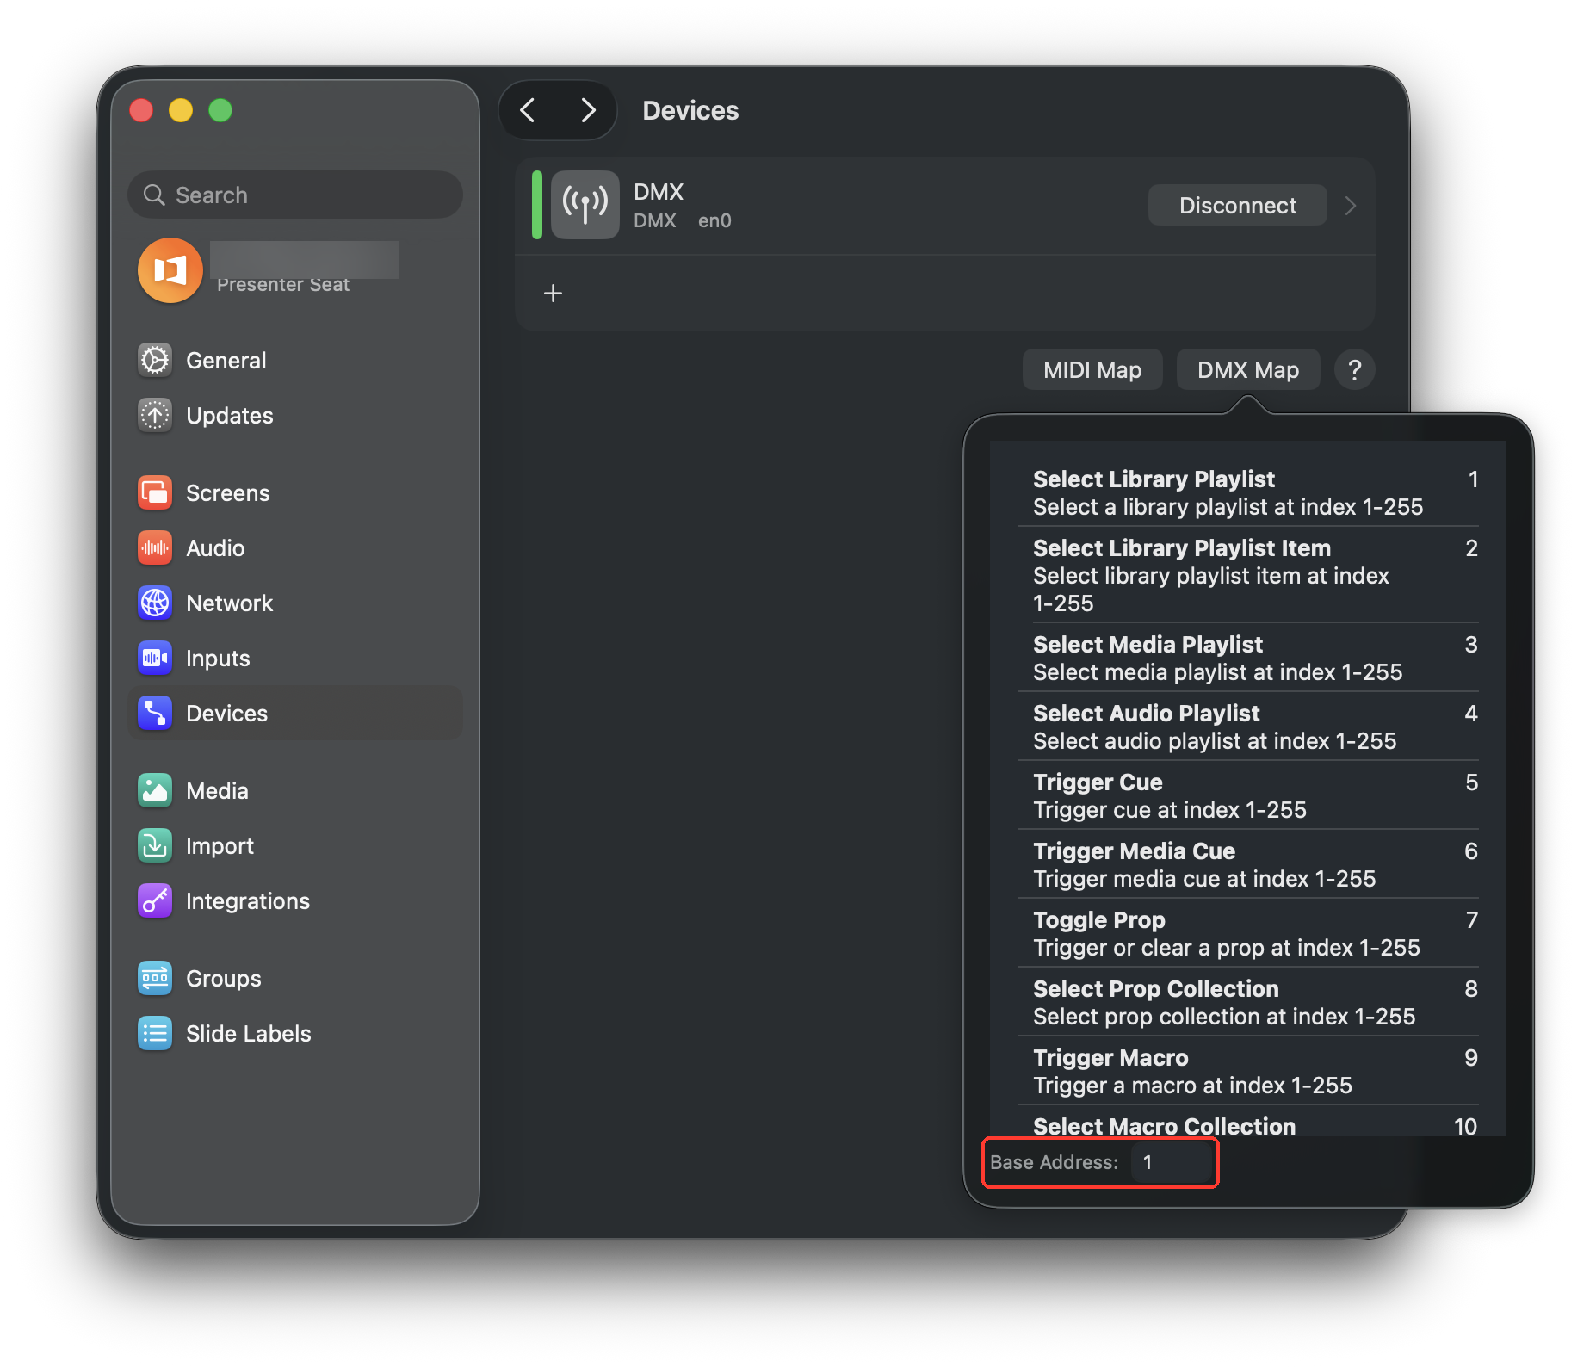Disconnect the DMX device
Image resolution: width=1596 pixels, height=1367 pixels.
(x=1237, y=206)
